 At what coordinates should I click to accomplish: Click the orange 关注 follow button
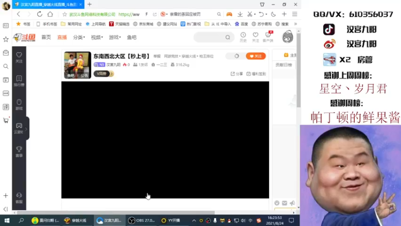(x=256, y=56)
